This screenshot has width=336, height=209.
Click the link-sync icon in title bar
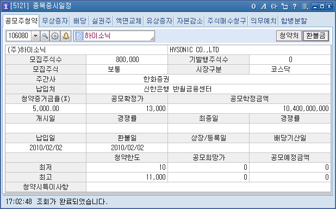[274, 7]
